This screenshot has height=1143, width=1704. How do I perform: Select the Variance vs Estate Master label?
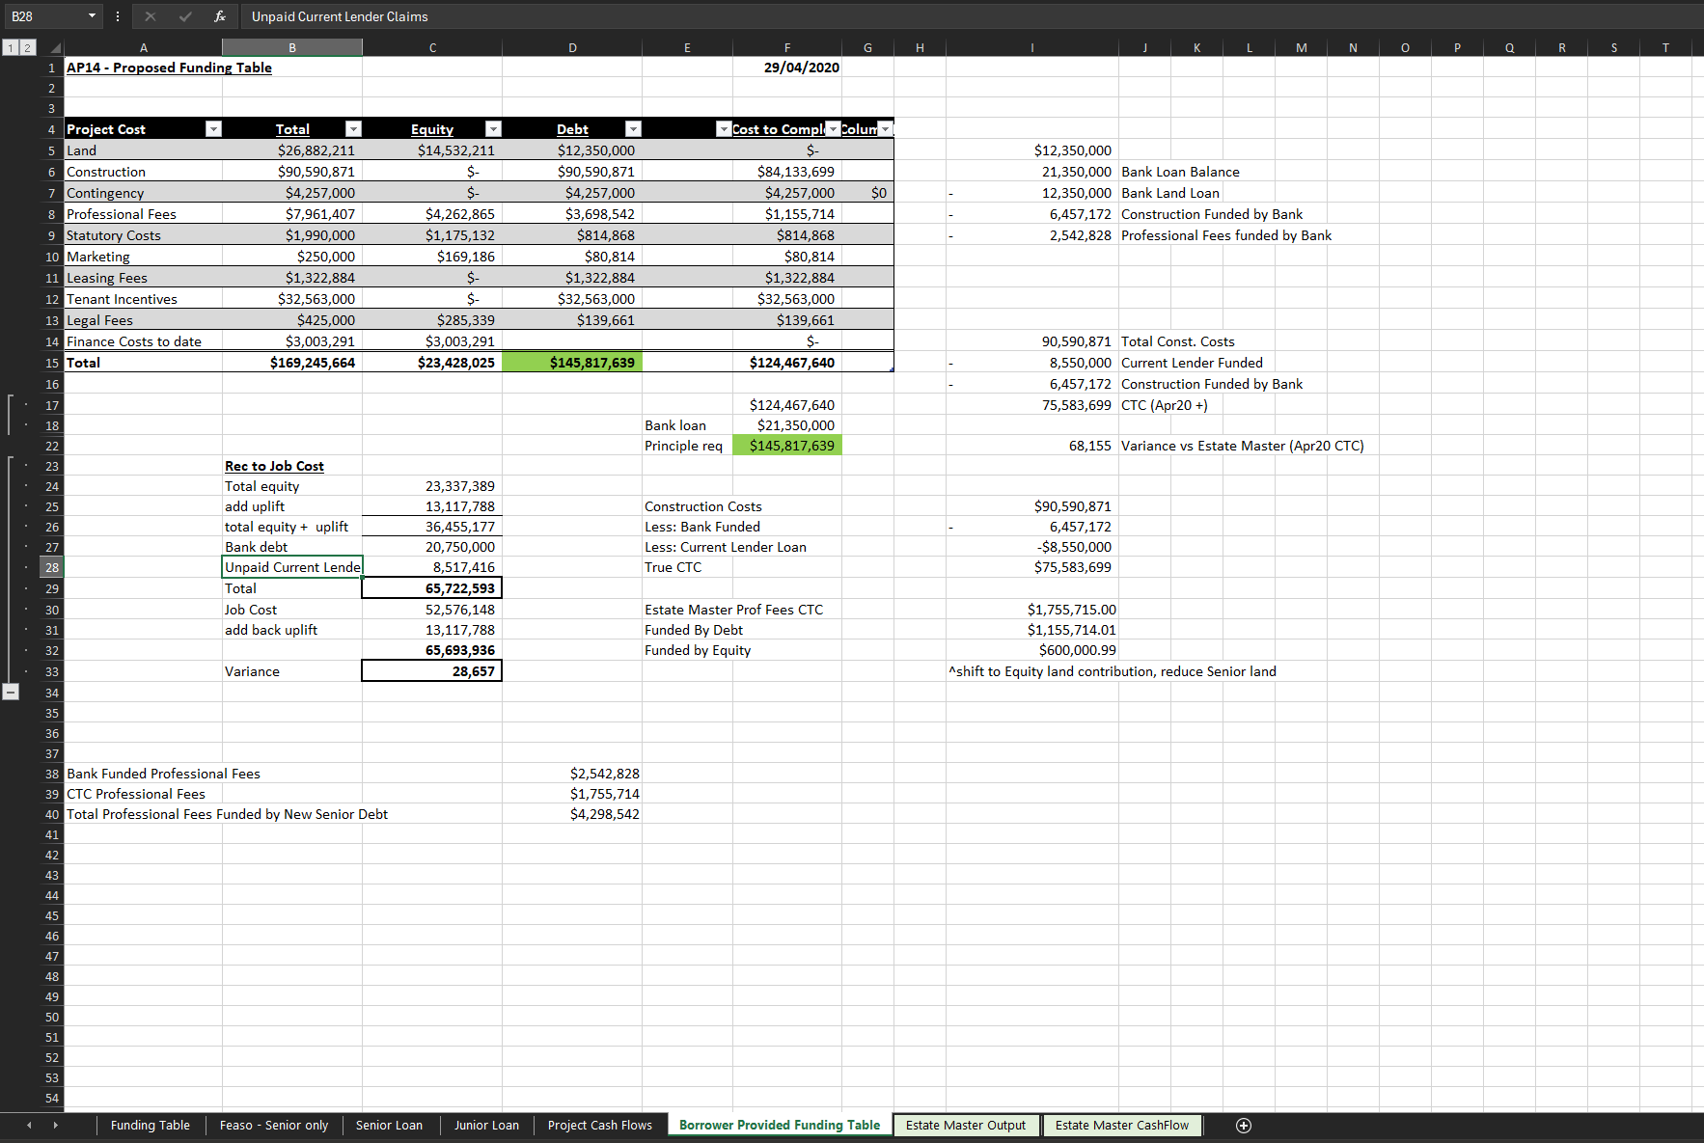(1242, 446)
